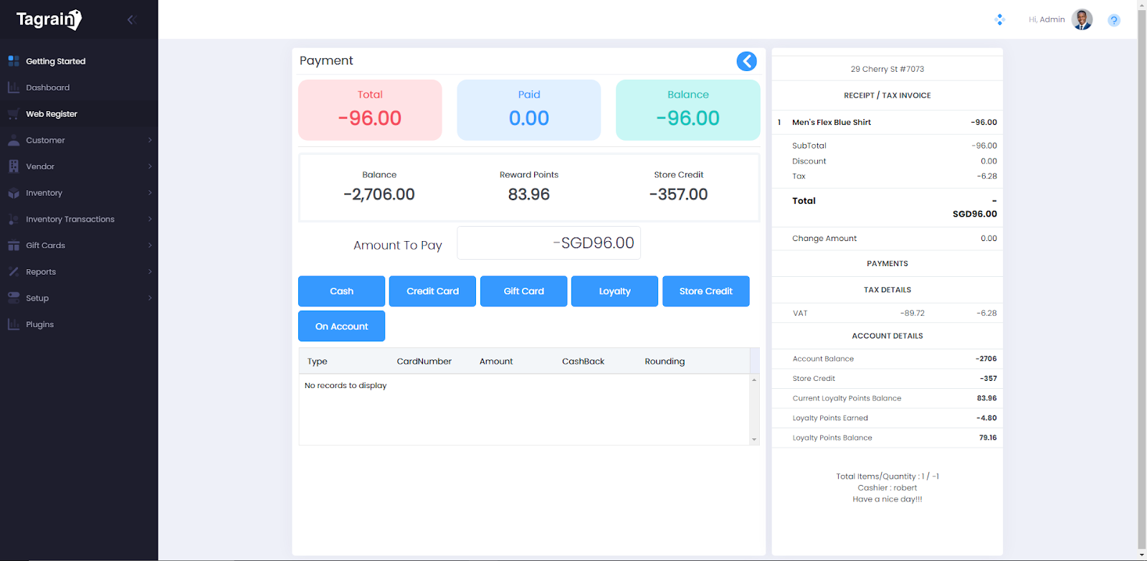Click the blue Paid card
The height and width of the screenshot is (561, 1147).
click(x=529, y=110)
